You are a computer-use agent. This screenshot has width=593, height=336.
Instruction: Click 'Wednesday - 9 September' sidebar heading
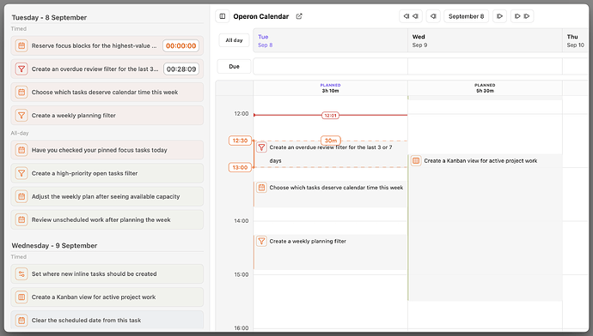(x=54, y=245)
